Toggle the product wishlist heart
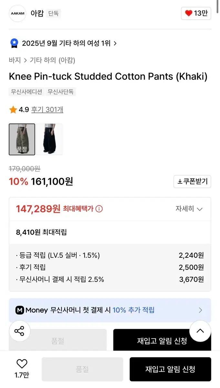This screenshot has width=220, height=388. [22, 364]
